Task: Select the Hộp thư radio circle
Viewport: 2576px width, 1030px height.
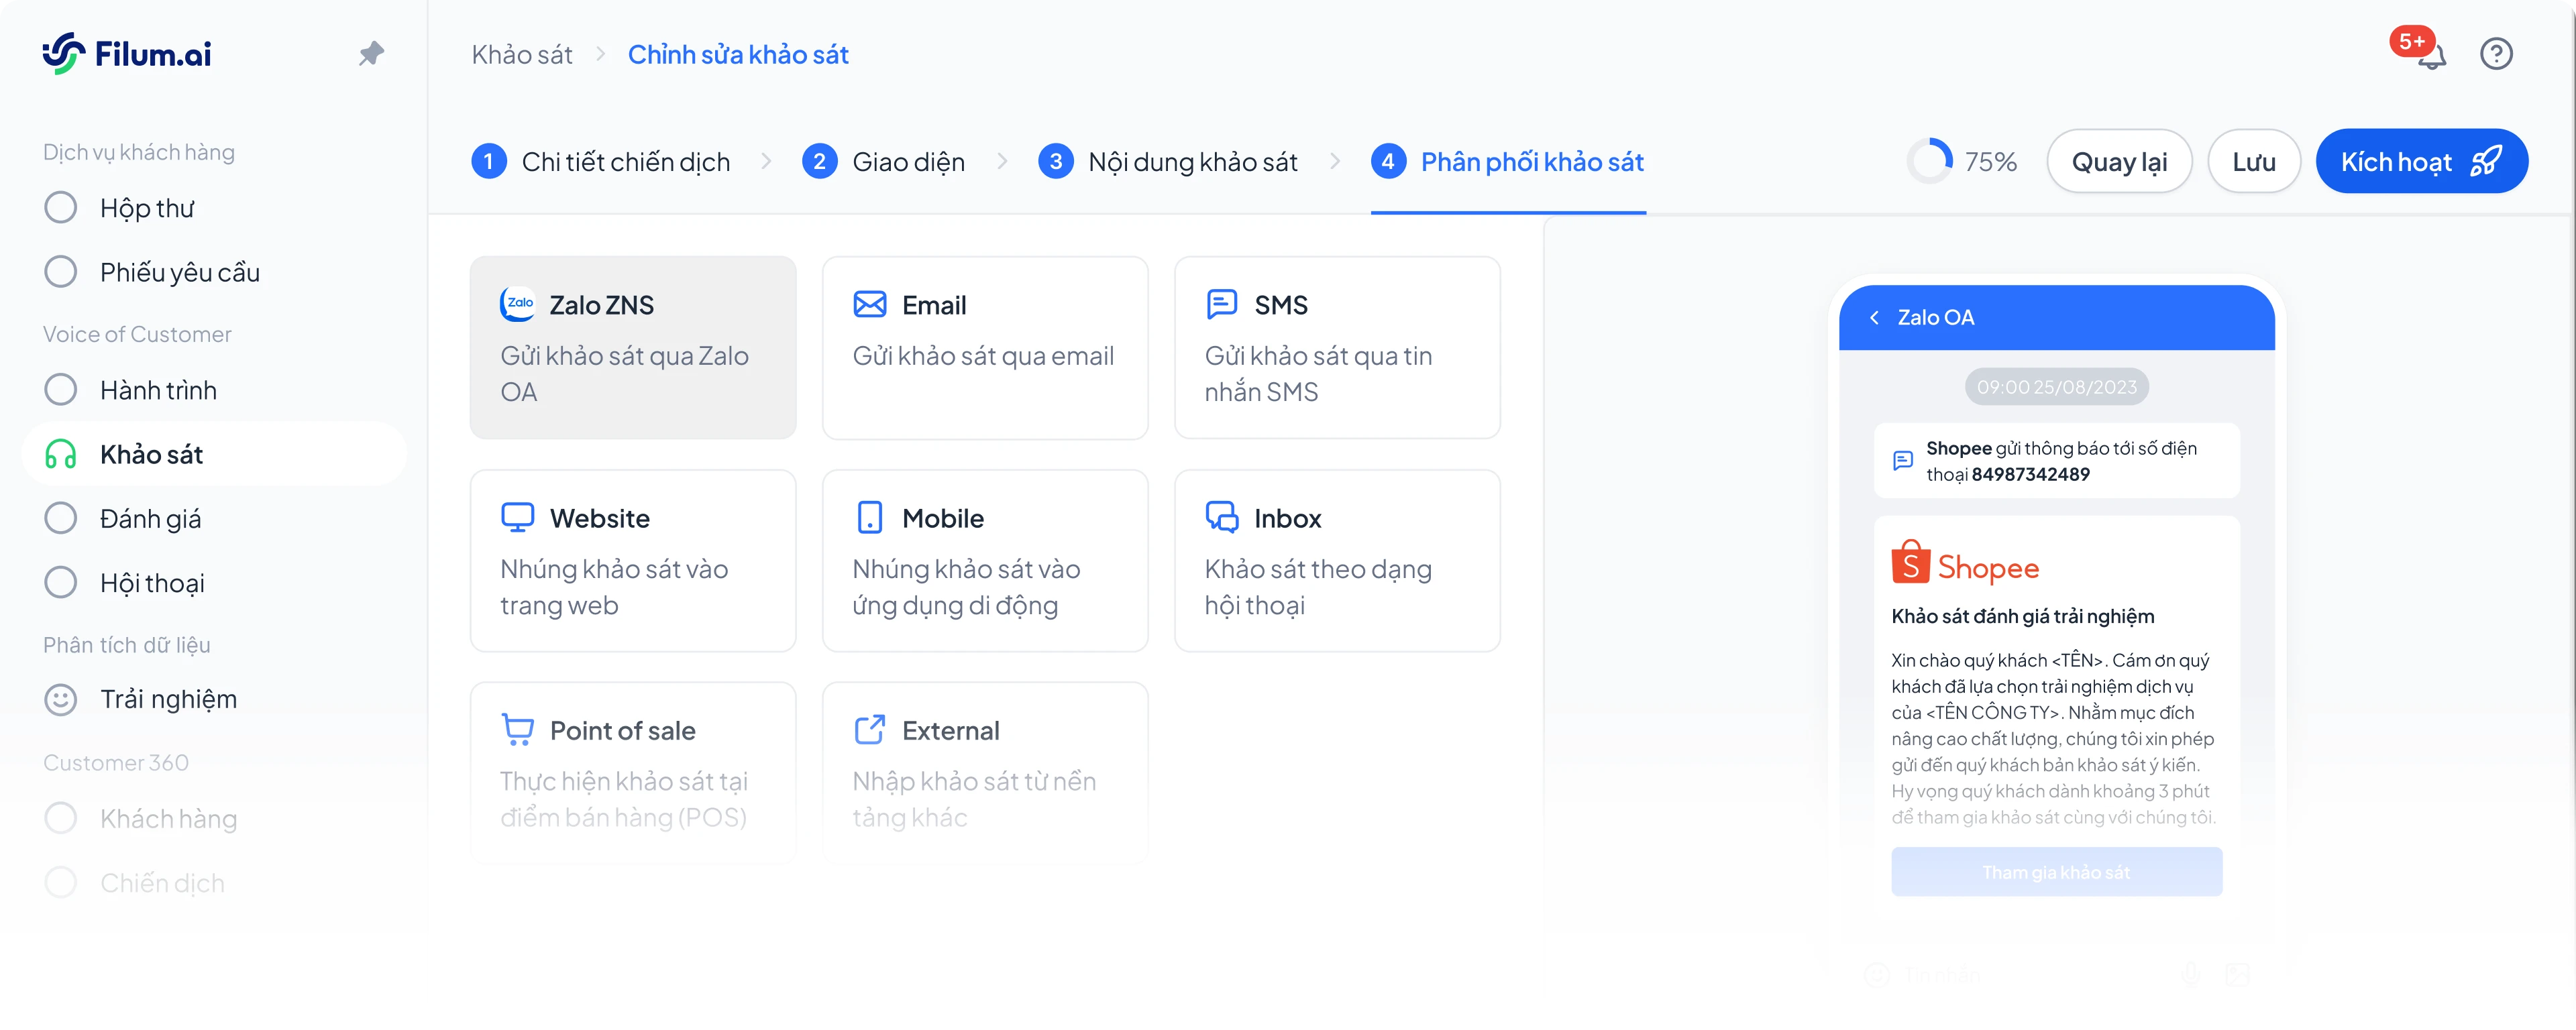Action: point(61,208)
